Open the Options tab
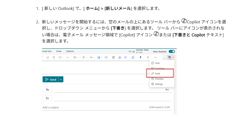 coord(70,51)
